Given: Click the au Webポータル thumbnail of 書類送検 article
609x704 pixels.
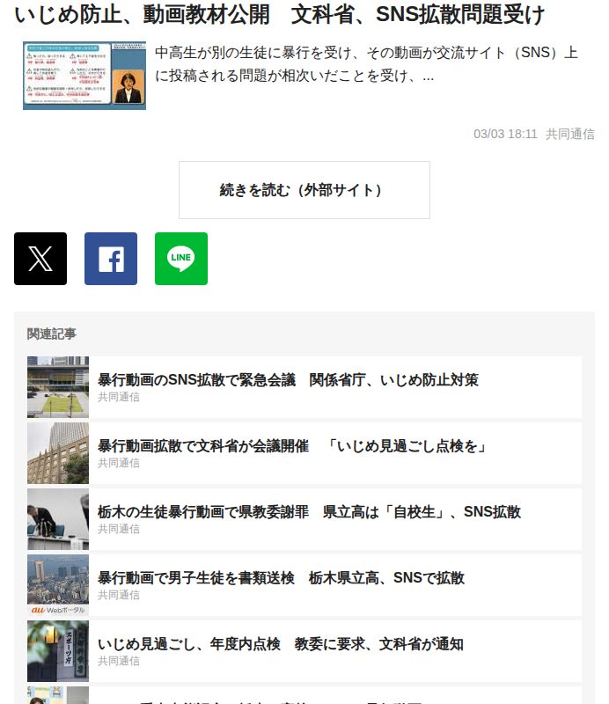Looking at the screenshot, I should 58,585.
